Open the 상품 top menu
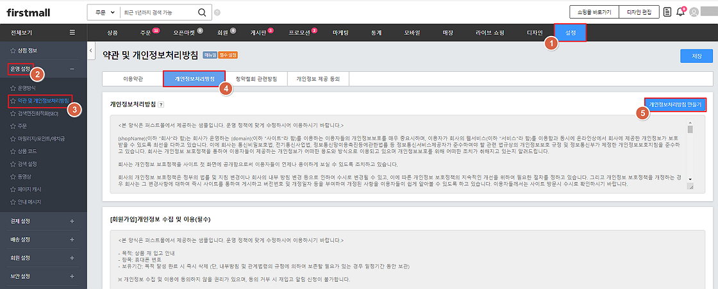Screen dimensions: 718x289 click(112, 33)
